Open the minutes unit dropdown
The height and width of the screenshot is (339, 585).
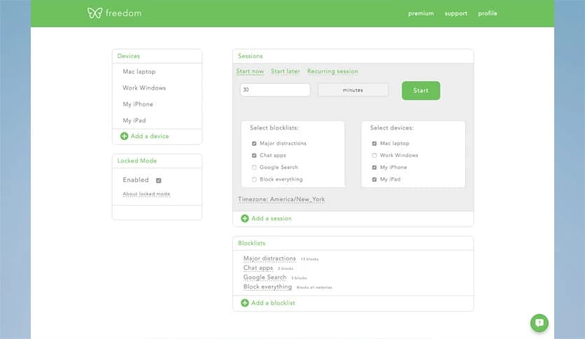pyautogui.click(x=353, y=90)
